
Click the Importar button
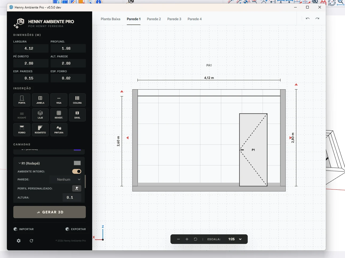coord(24,229)
